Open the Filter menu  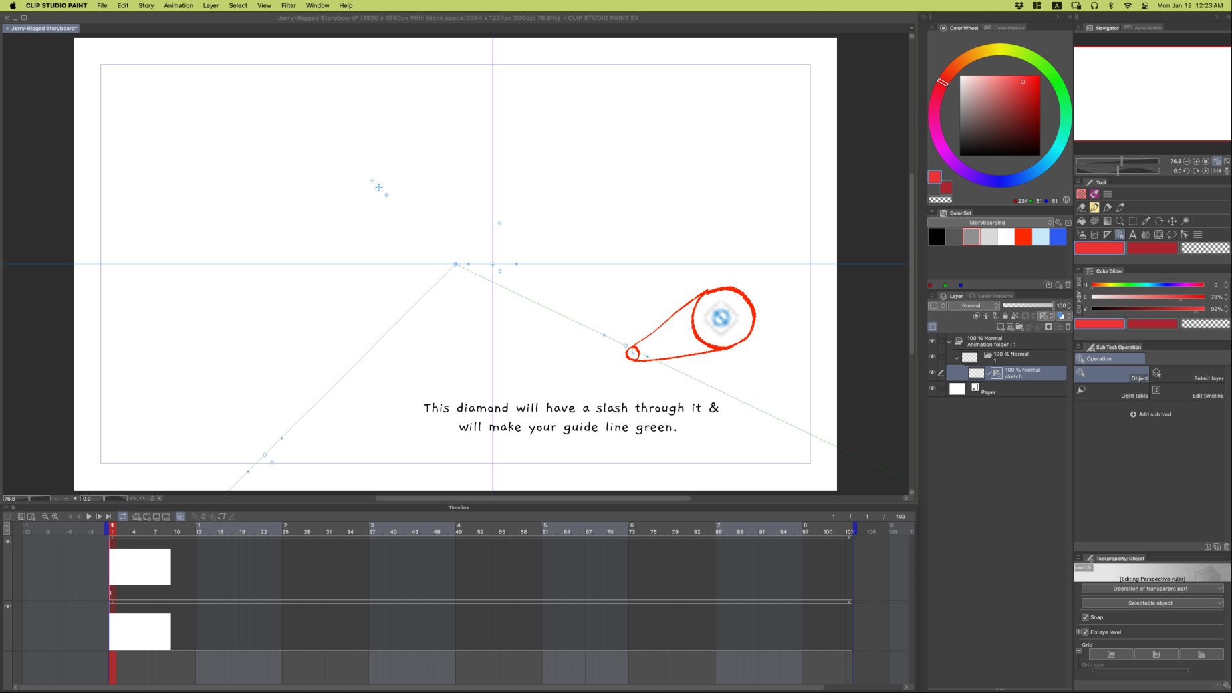(x=288, y=5)
